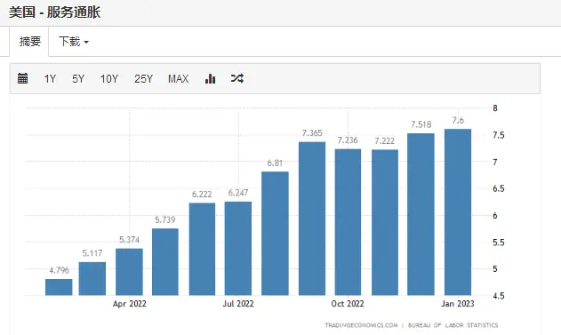This screenshot has height=335, width=561.
Task: Select the 10Y time range
Action: pos(109,79)
